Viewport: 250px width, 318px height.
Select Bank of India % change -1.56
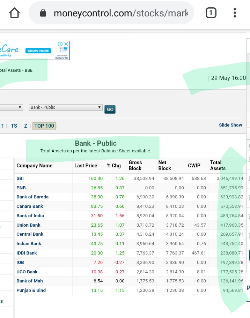pyautogui.click(x=119, y=215)
